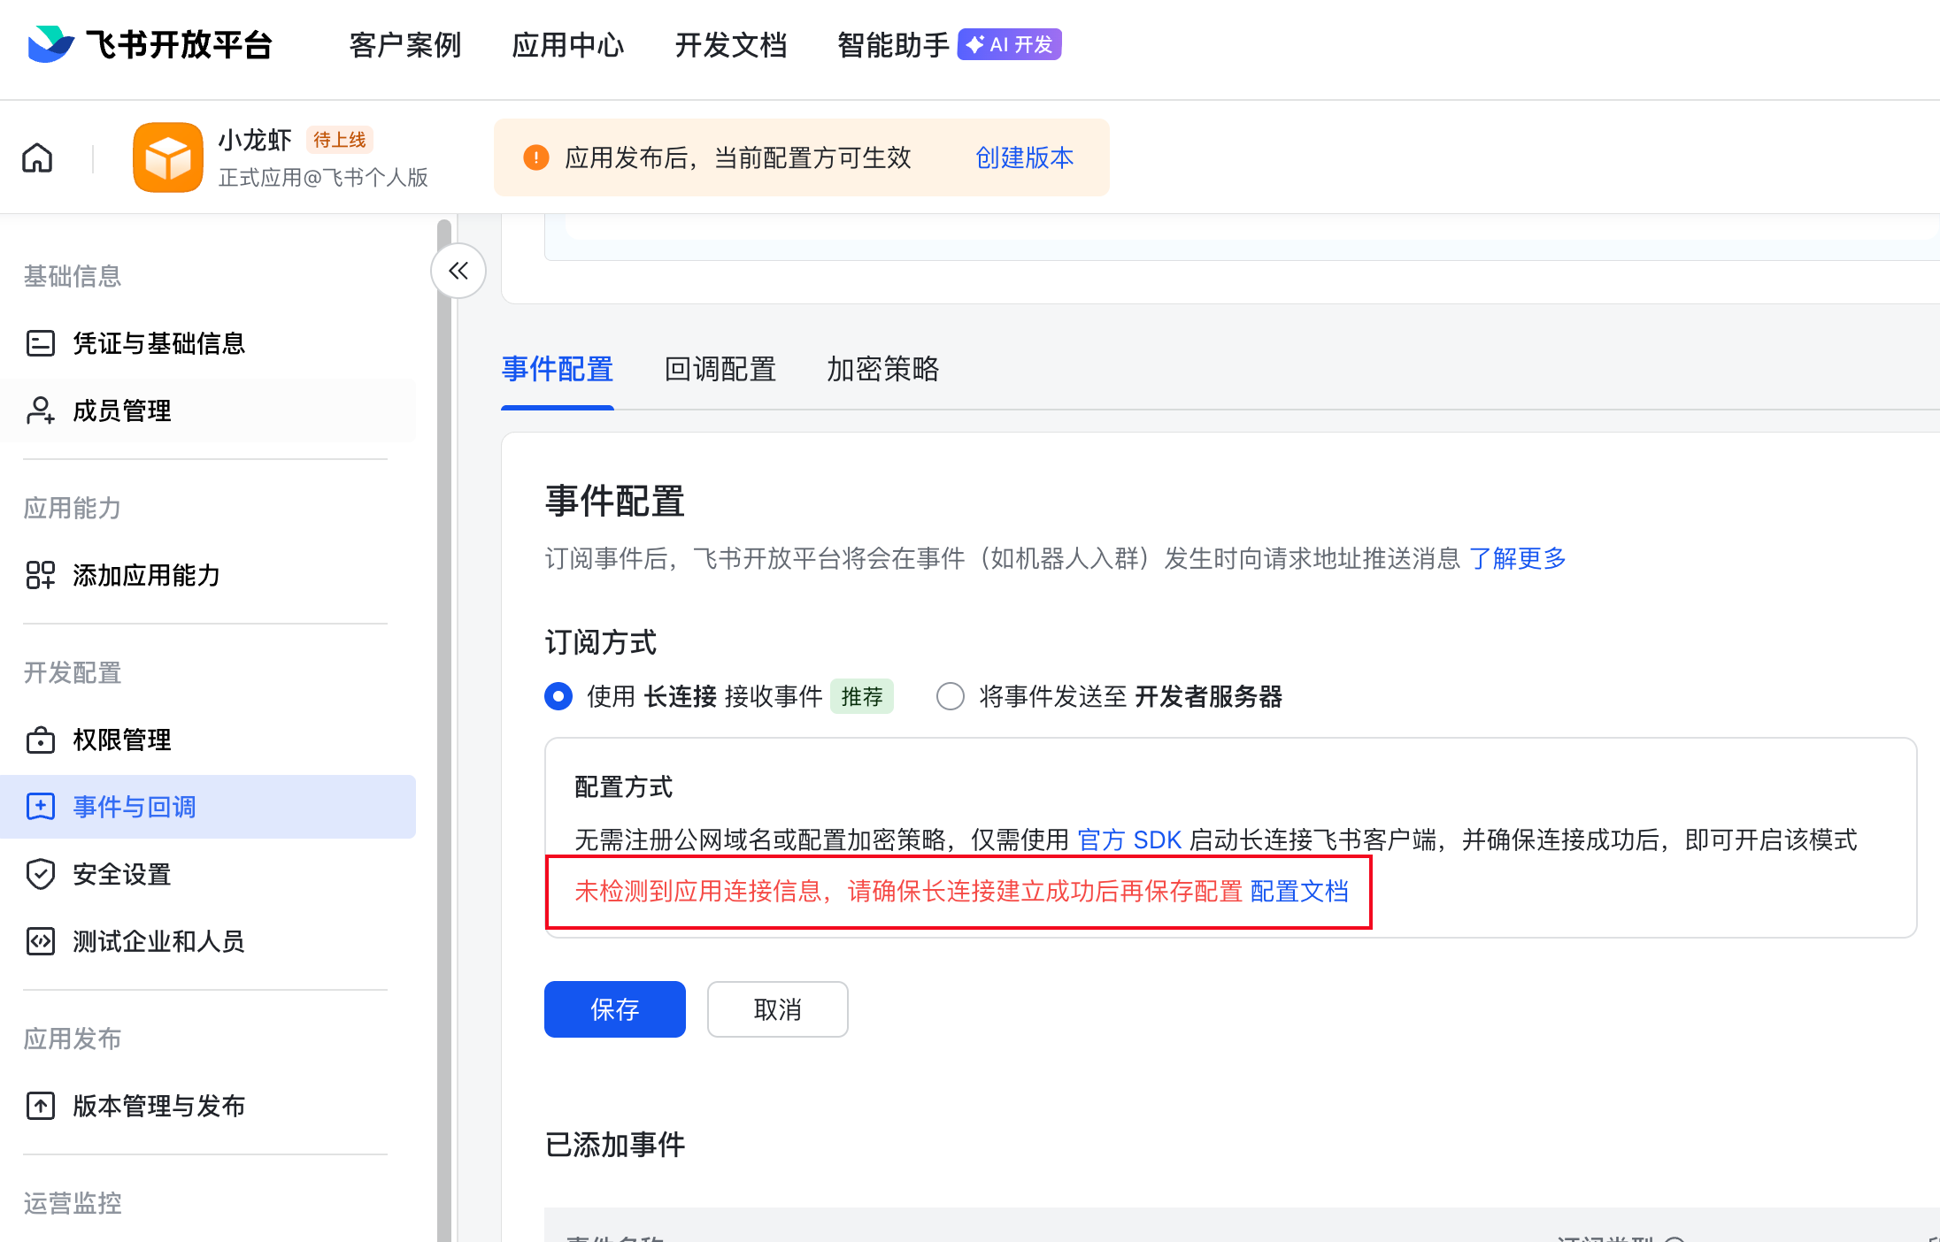Open the 官方 SDK link

1129,839
